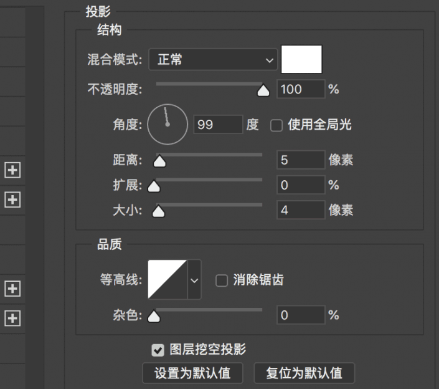Click the third plus icon in the left list
This screenshot has height=389, width=439.
coord(12,289)
